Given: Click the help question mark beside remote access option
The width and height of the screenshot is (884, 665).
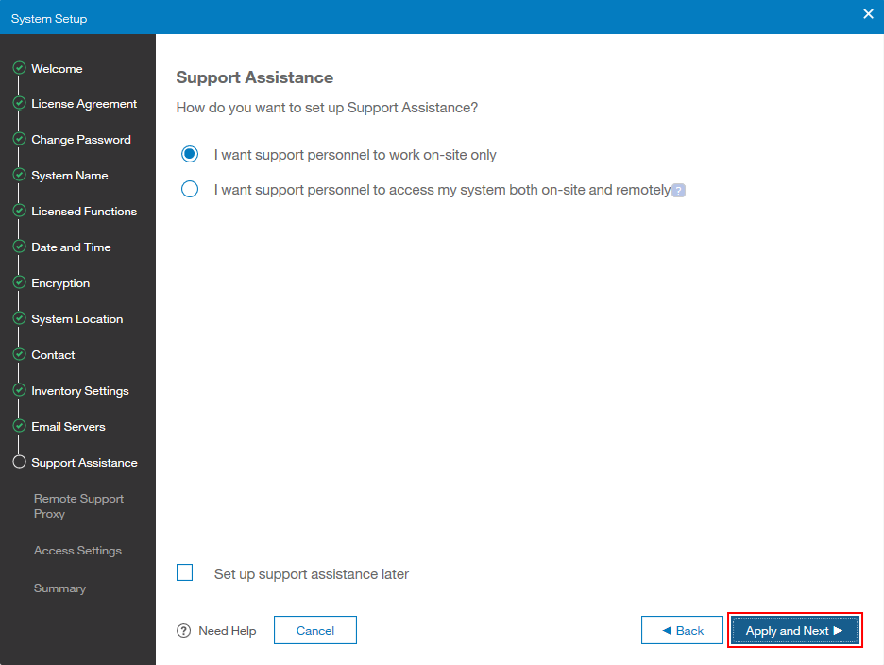Looking at the screenshot, I should [679, 191].
